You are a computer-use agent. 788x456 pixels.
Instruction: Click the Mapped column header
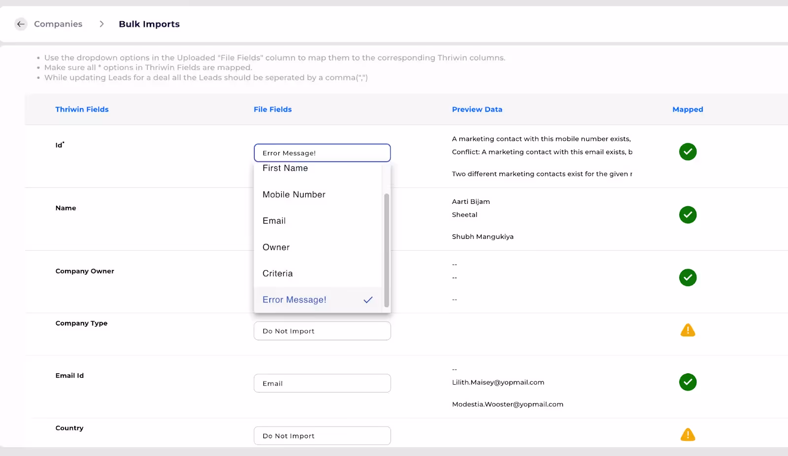[x=688, y=109]
